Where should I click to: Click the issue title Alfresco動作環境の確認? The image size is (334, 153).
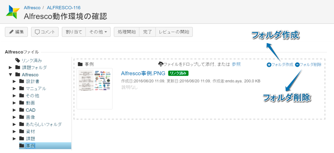pyautogui.click(x=65, y=16)
